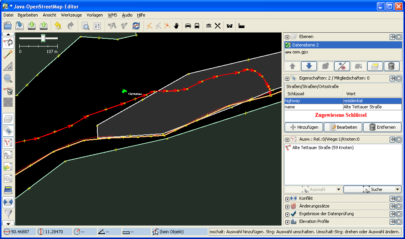The image size is (405, 239).
Task: Click the Entfernen button
Action: click(x=382, y=127)
